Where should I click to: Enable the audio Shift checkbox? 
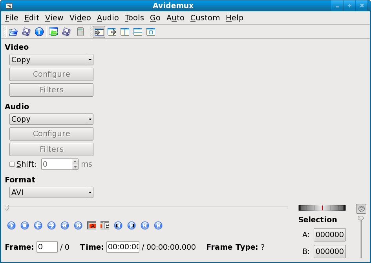click(x=12, y=164)
